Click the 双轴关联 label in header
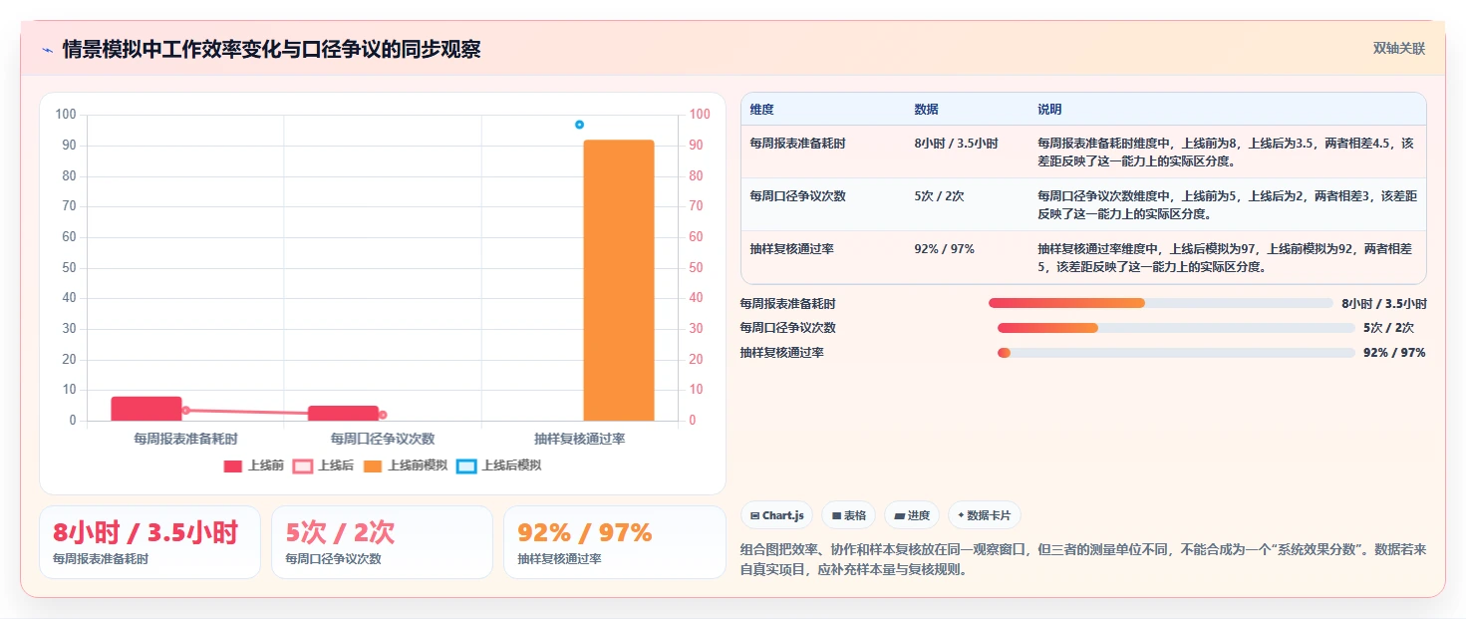Image resolution: width=1466 pixels, height=619 pixels. pyautogui.click(x=1399, y=48)
